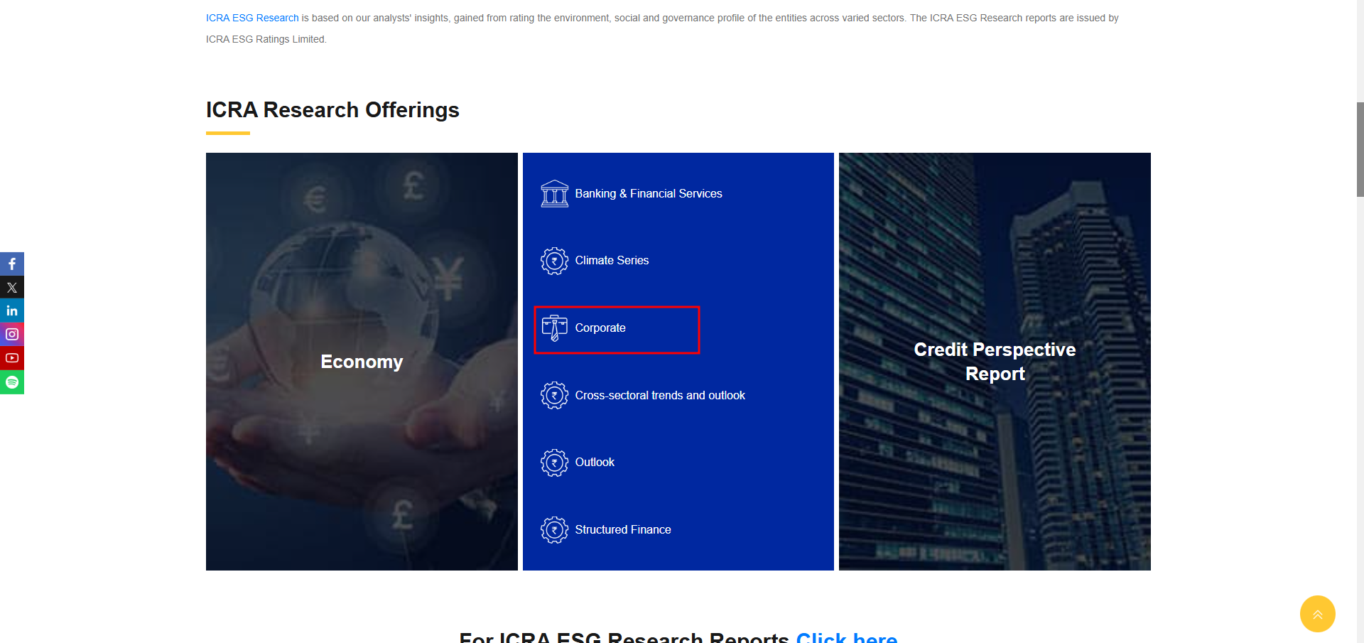The height and width of the screenshot is (643, 1364).
Task: Click the X (Twitter) social icon
Action: [x=12, y=288]
